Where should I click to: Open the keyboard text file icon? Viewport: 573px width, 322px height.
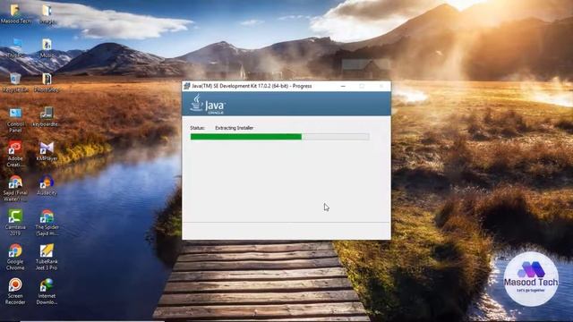click(x=47, y=117)
